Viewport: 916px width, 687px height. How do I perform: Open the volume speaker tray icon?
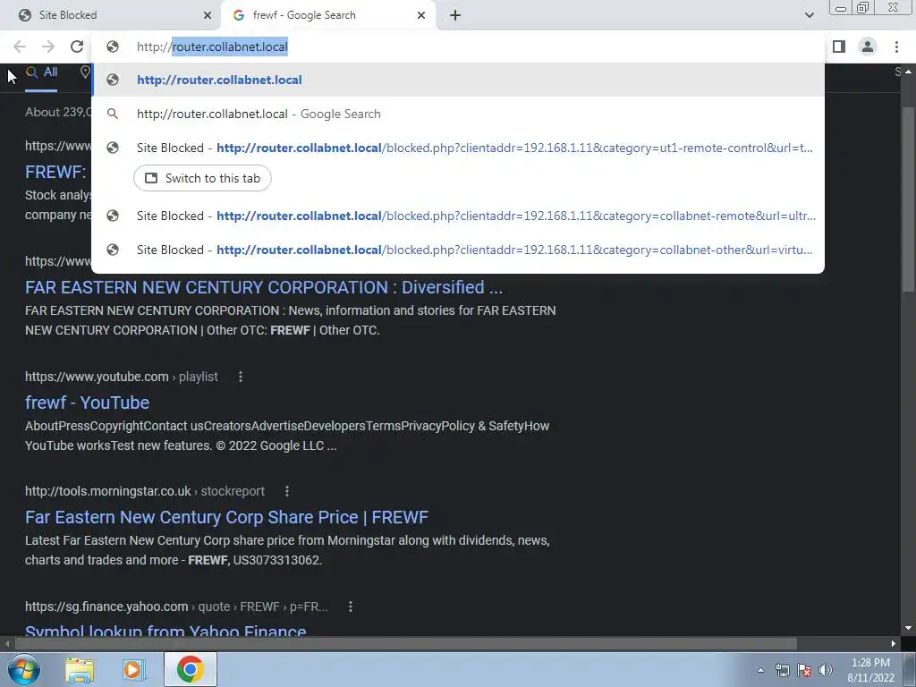(x=826, y=671)
